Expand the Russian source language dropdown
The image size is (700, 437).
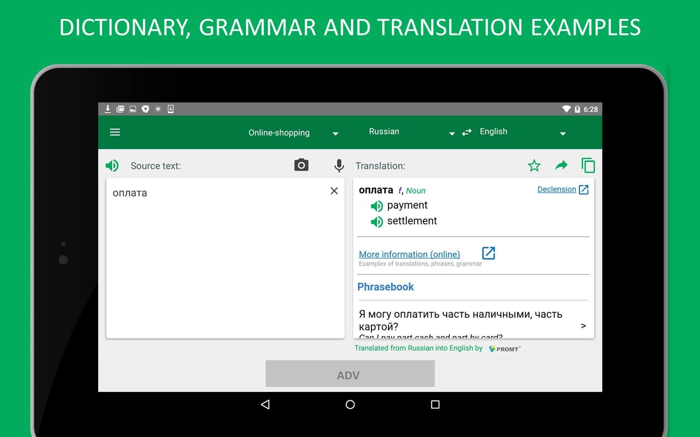tap(411, 132)
